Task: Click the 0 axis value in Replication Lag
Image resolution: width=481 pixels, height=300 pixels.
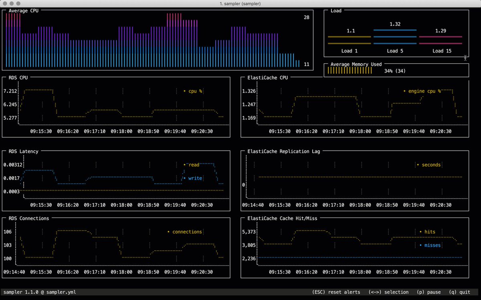Action: pyautogui.click(x=243, y=185)
